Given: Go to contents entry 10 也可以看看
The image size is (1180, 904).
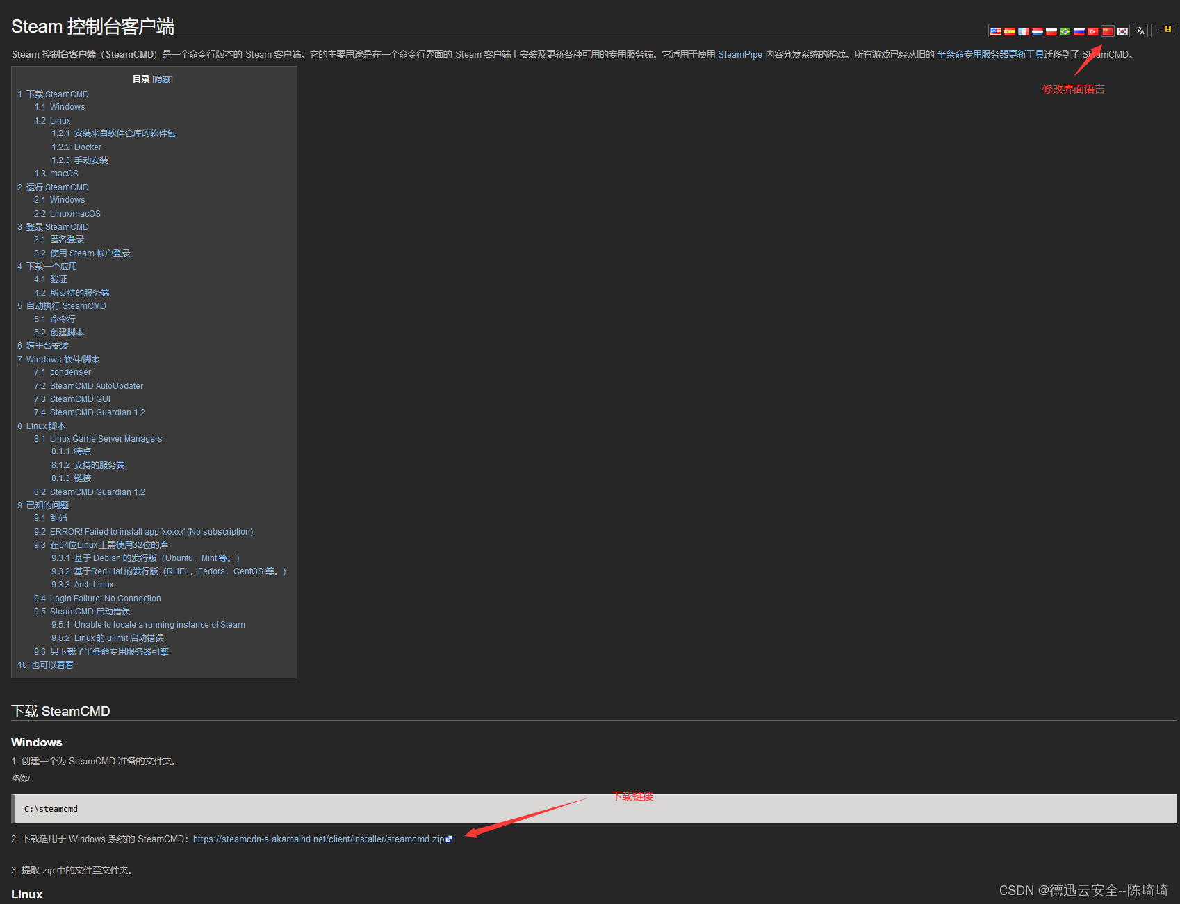Looking at the screenshot, I should coord(46,664).
